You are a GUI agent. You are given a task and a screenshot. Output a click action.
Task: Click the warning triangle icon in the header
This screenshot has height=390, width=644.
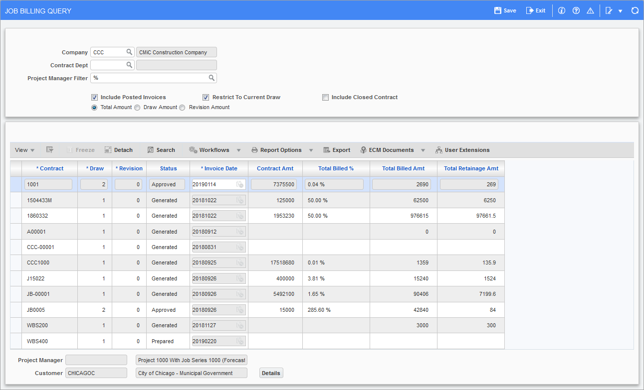(590, 10)
